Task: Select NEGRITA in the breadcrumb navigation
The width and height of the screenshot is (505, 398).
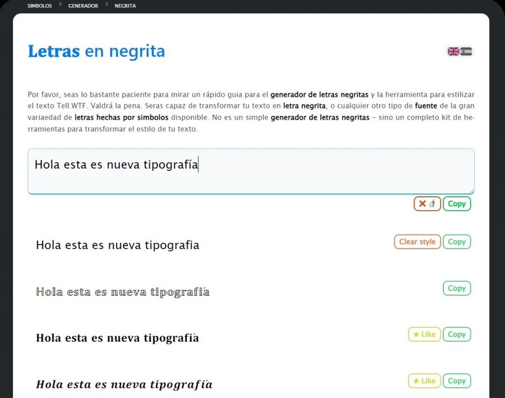Action: tap(125, 6)
